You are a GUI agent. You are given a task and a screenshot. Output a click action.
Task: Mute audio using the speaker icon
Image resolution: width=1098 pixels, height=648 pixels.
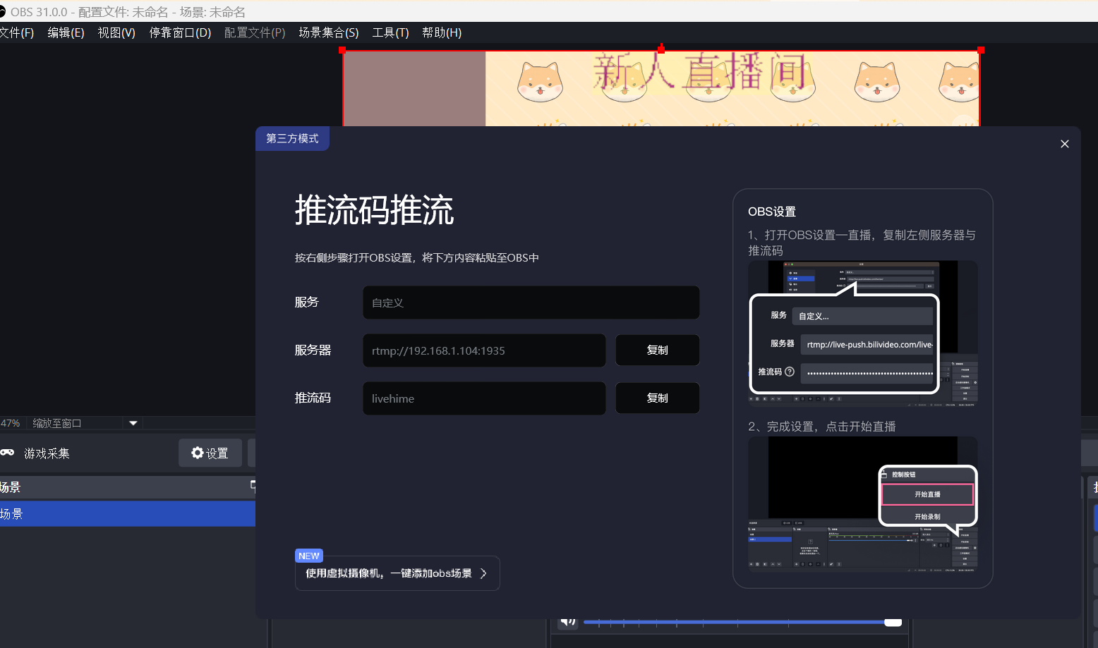coord(568,621)
